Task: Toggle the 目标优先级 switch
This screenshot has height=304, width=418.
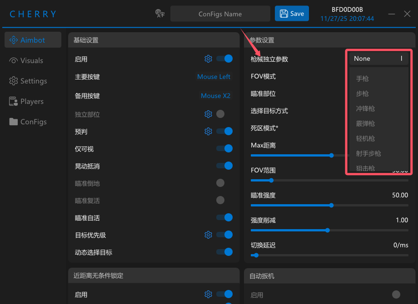Action: coord(224,235)
